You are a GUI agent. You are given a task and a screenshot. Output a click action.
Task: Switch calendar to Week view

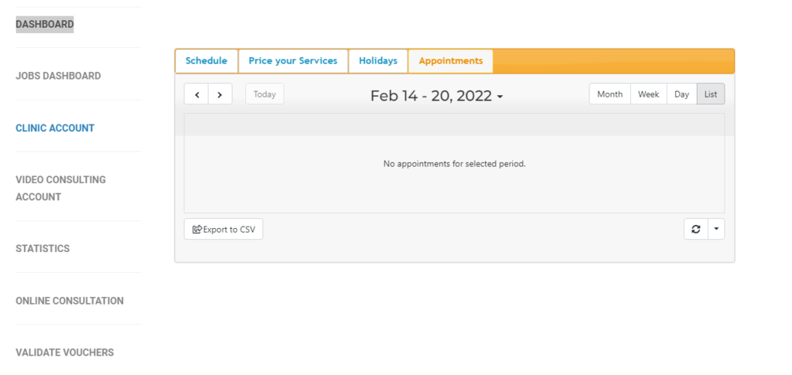[x=649, y=94]
